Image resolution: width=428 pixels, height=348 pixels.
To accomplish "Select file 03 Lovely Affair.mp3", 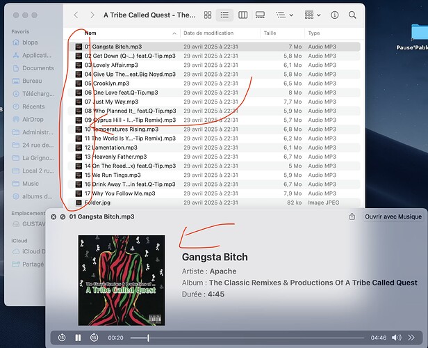I will [x=214, y=65].
